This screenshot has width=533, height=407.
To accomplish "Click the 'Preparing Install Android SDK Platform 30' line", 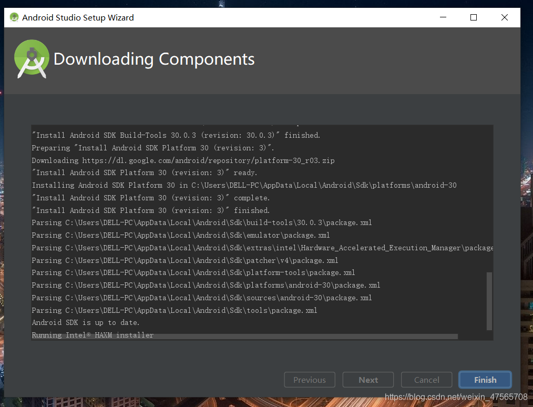I will click(x=153, y=148).
